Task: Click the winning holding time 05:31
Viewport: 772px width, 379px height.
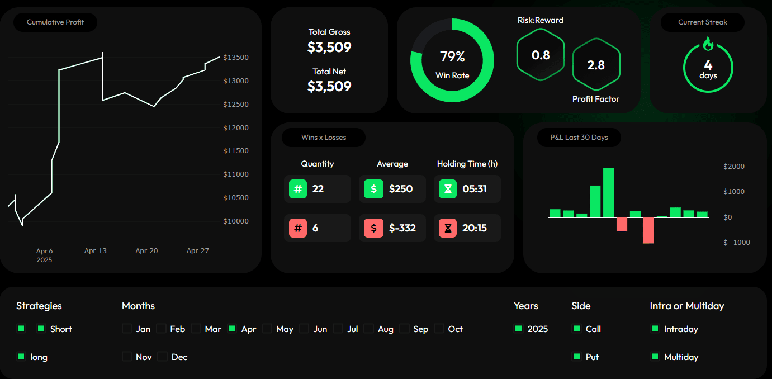Action: [x=475, y=189]
